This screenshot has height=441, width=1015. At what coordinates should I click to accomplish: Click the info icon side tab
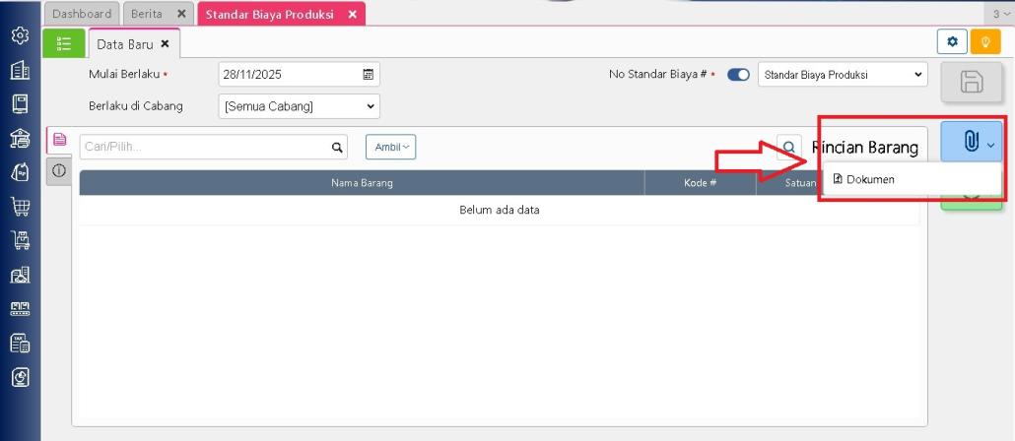pyautogui.click(x=59, y=170)
